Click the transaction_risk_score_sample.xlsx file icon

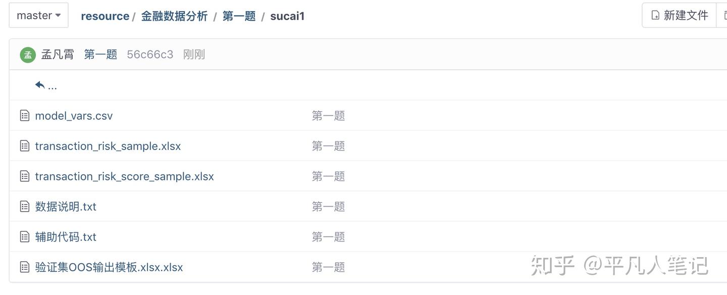coord(24,176)
